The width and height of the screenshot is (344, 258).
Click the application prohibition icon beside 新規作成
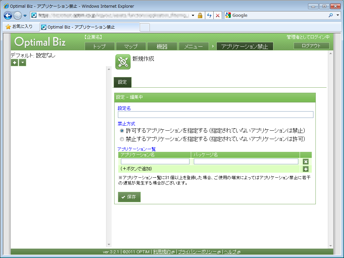click(123, 62)
